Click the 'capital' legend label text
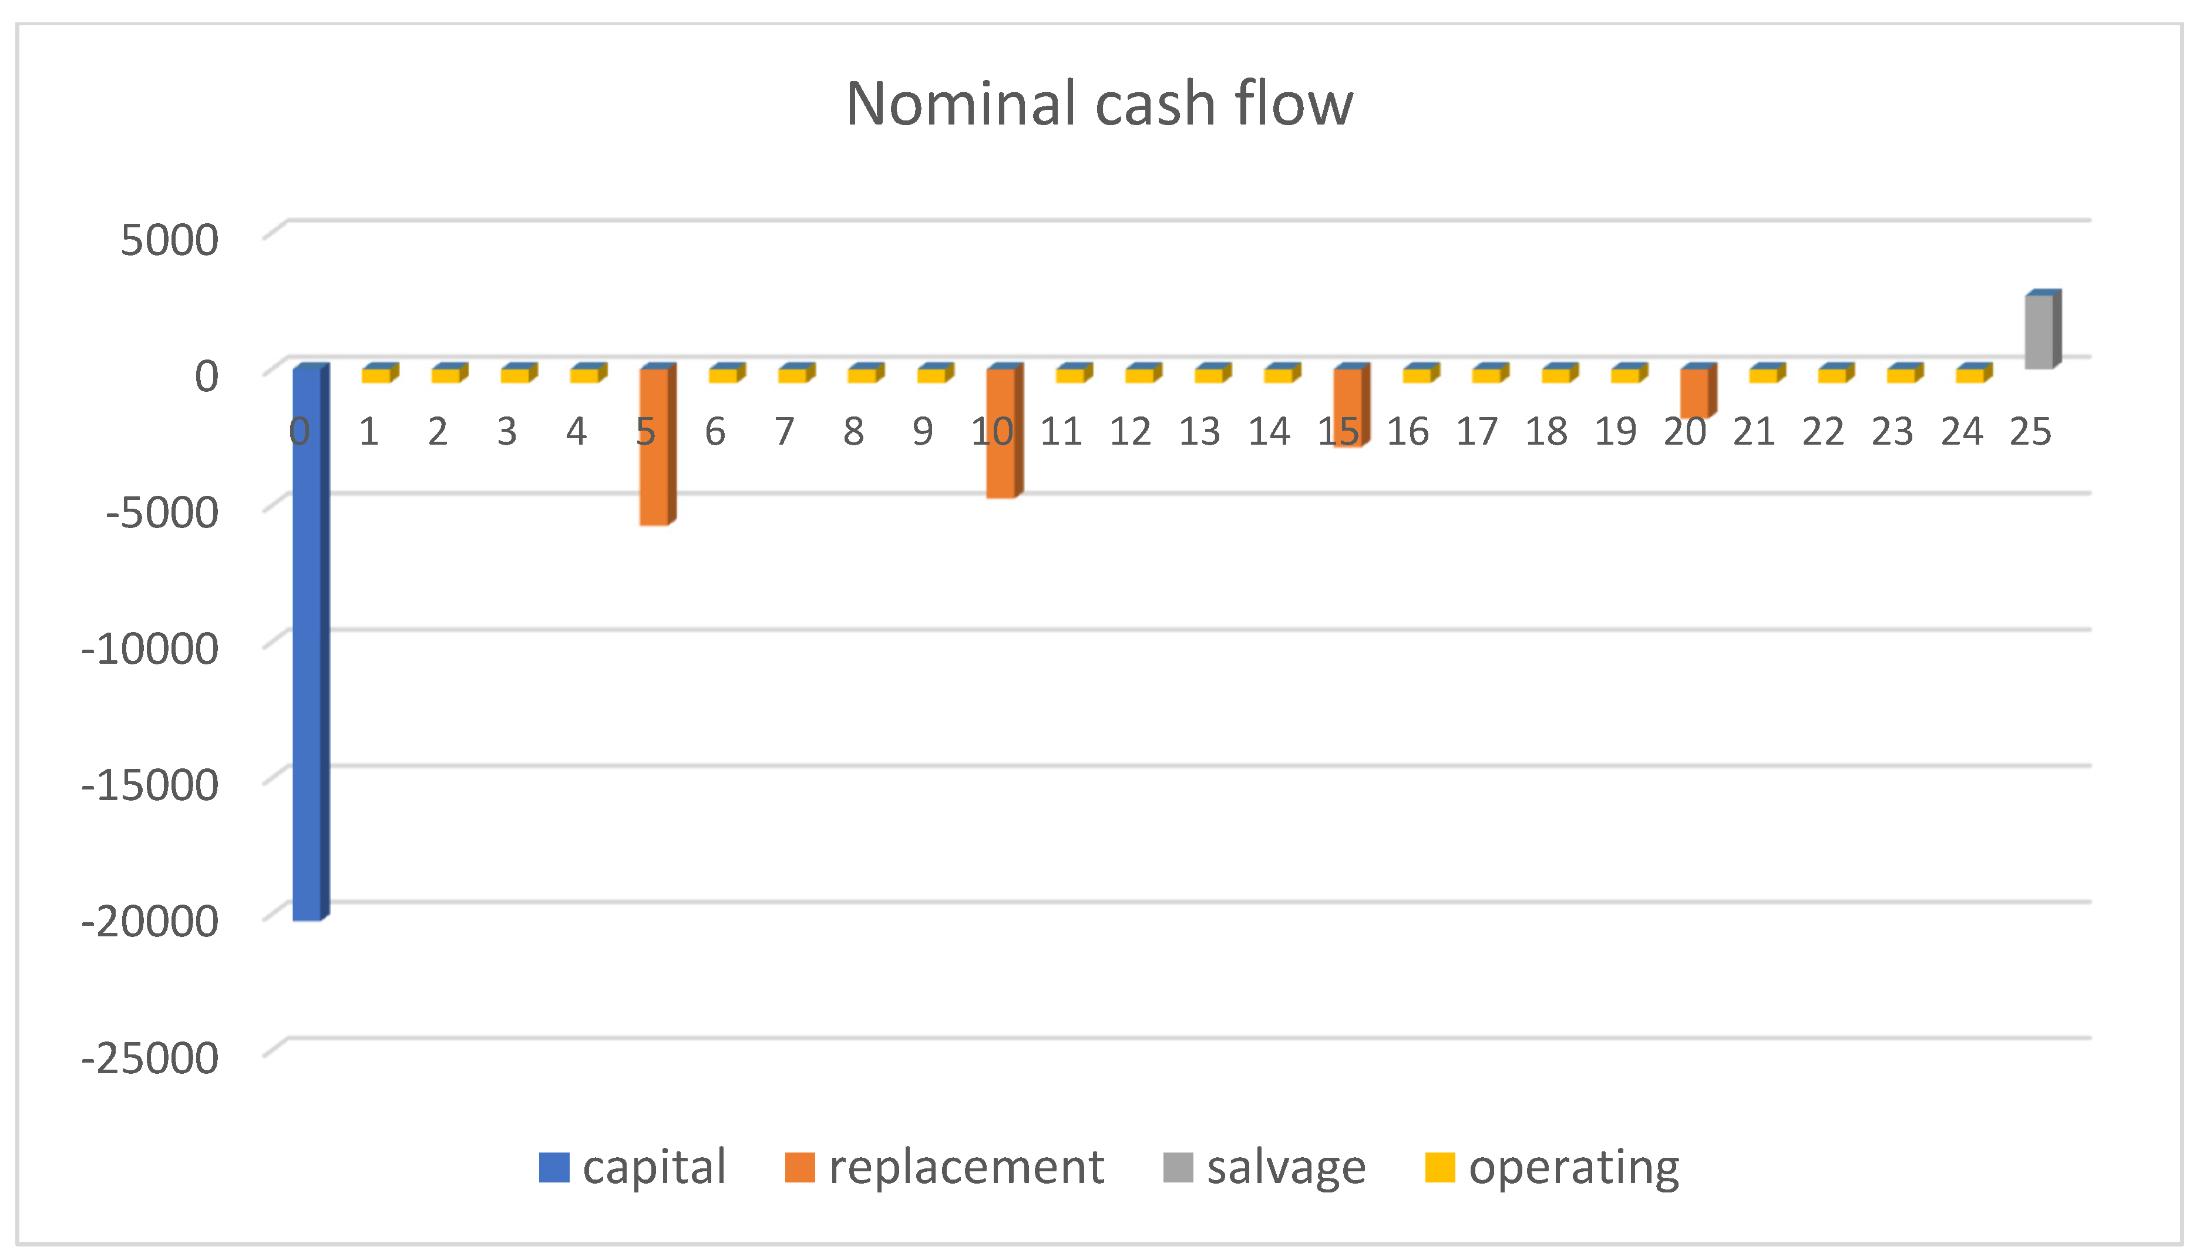Image resolution: width=2203 pixels, height=1260 pixels. point(654,1167)
